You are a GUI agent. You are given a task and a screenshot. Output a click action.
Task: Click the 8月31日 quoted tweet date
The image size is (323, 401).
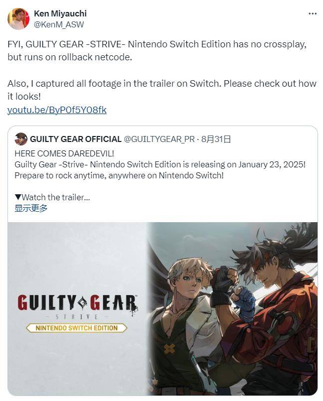tap(216, 139)
